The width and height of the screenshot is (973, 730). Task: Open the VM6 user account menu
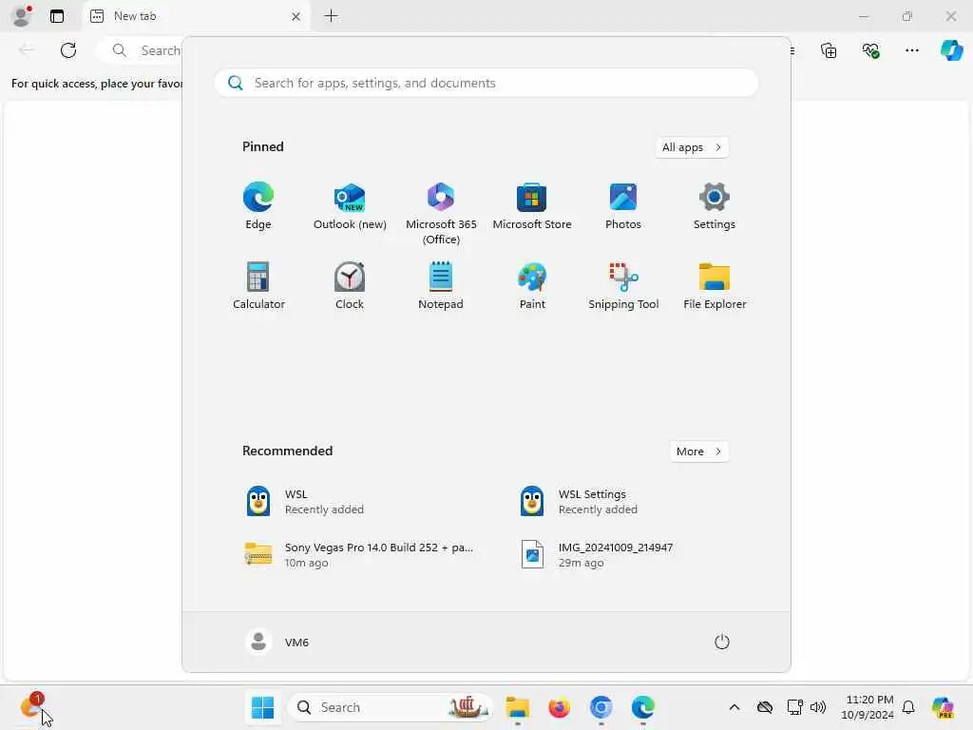click(277, 642)
